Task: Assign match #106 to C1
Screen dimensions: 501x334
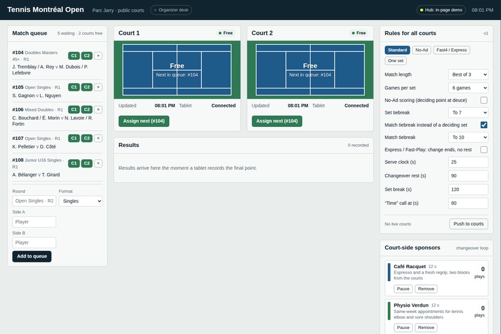Action: coord(74,109)
